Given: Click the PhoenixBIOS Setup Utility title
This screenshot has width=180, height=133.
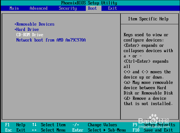Looking at the screenshot, I should pos(89,3).
